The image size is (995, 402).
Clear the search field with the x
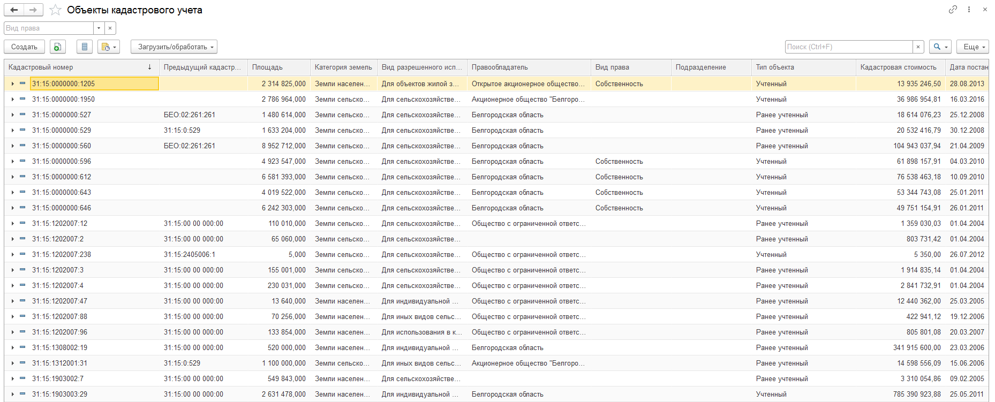tap(918, 47)
